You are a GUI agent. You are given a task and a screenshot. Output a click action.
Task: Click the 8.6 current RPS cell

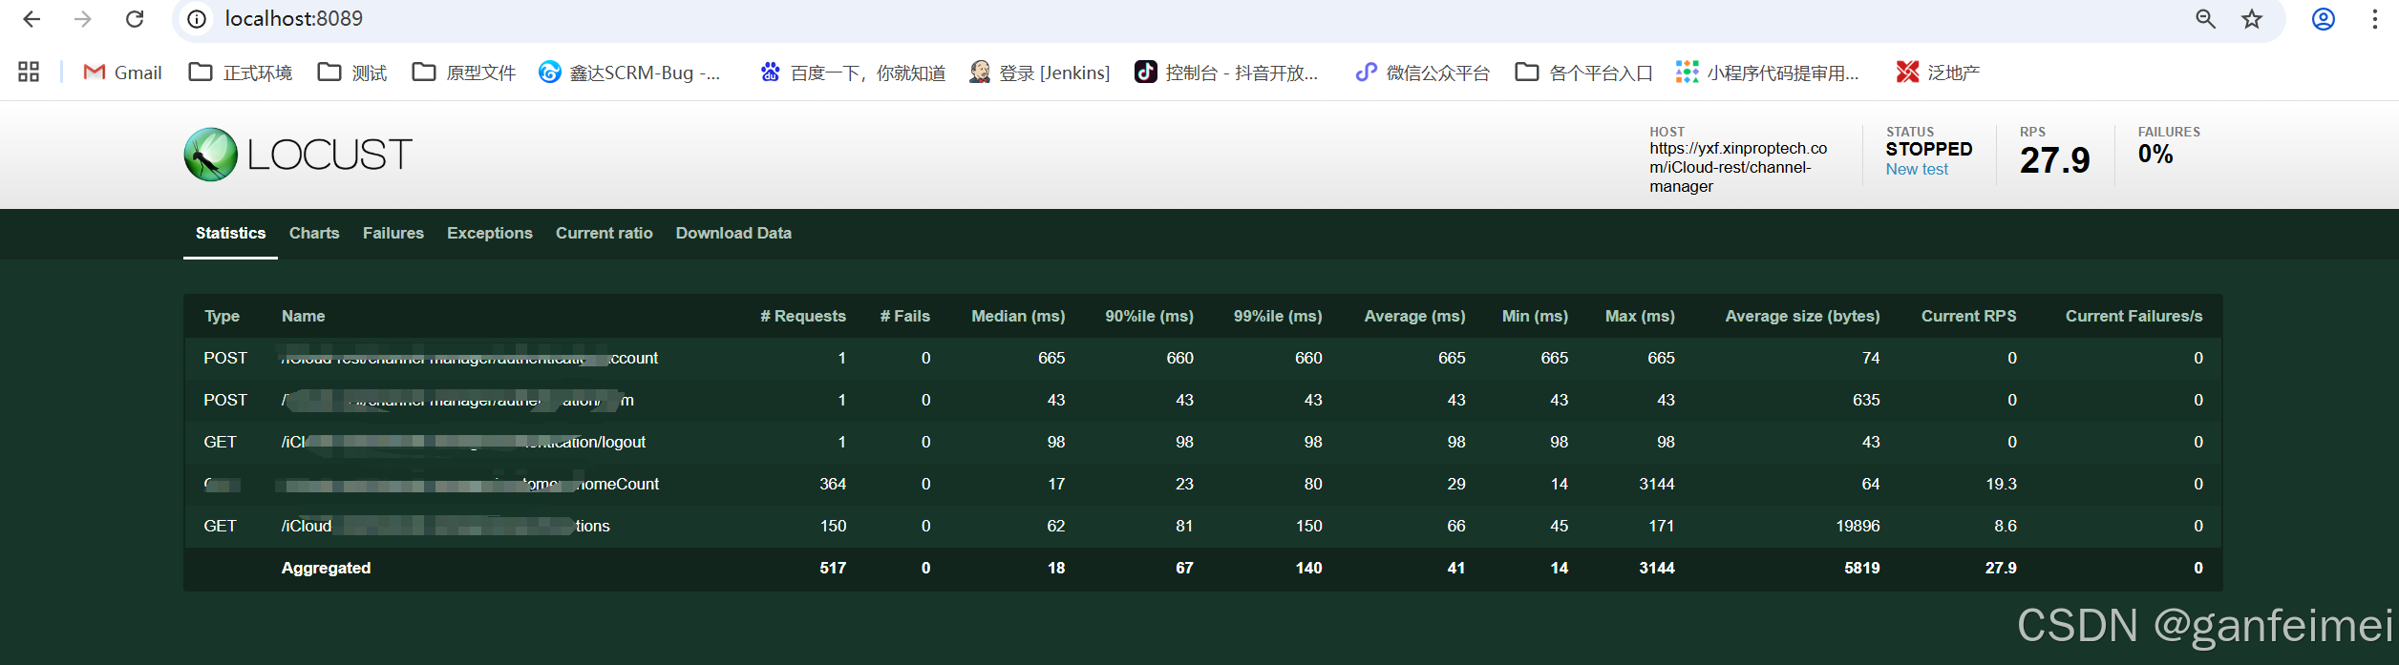click(2006, 526)
